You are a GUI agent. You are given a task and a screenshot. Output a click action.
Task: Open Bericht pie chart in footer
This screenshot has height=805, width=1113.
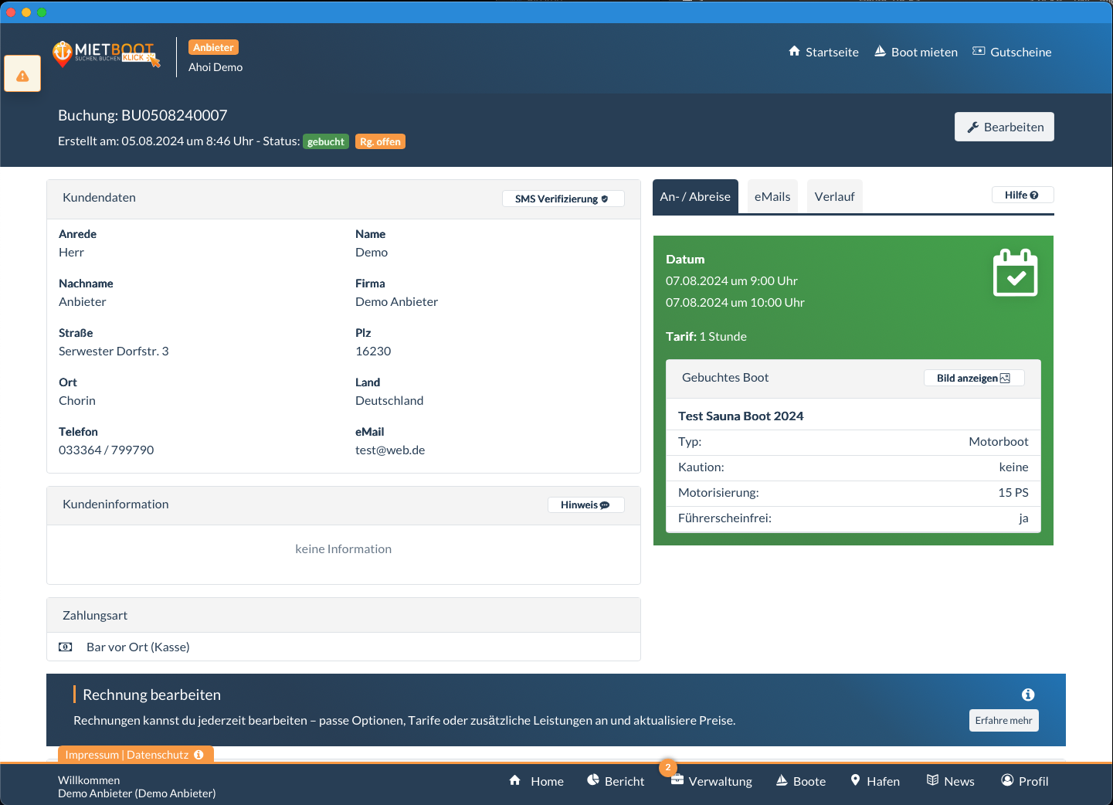pyautogui.click(x=616, y=781)
